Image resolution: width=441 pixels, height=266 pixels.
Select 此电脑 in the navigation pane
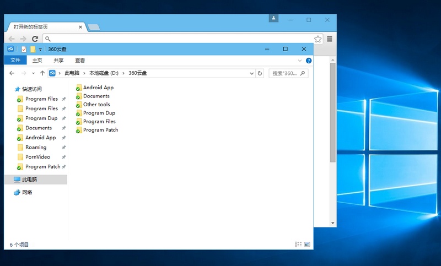coord(36,179)
